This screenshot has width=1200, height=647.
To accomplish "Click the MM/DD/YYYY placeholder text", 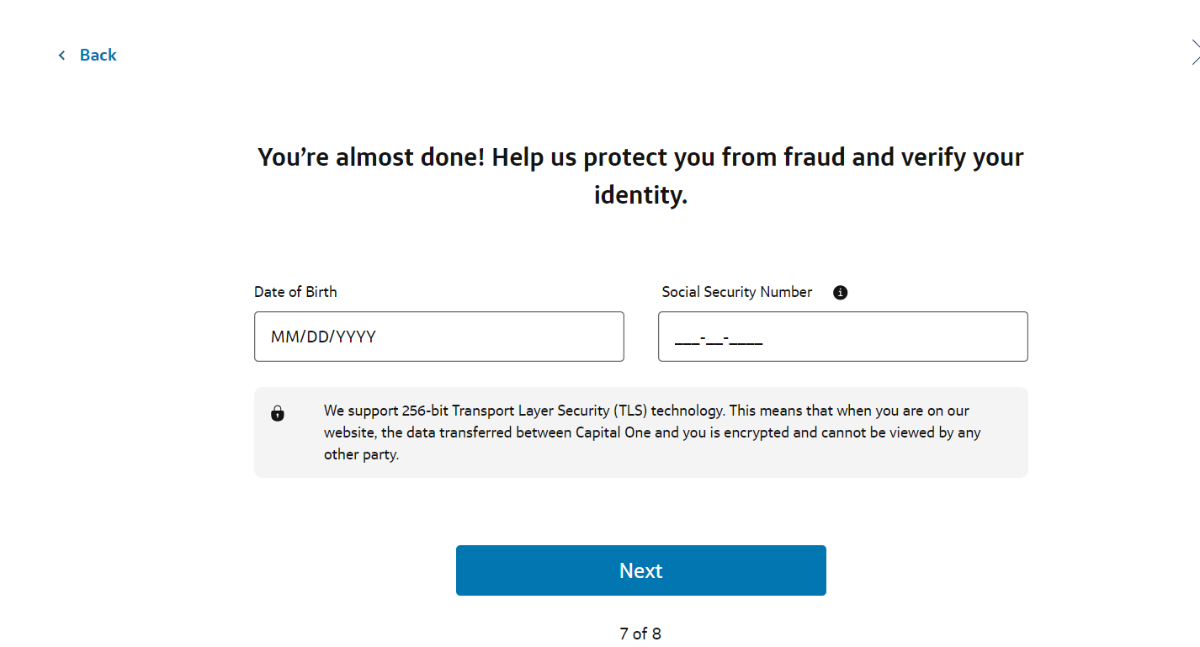I will pos(323,337).
